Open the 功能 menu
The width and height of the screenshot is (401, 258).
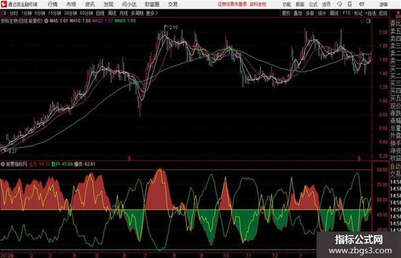click(287, 4)
